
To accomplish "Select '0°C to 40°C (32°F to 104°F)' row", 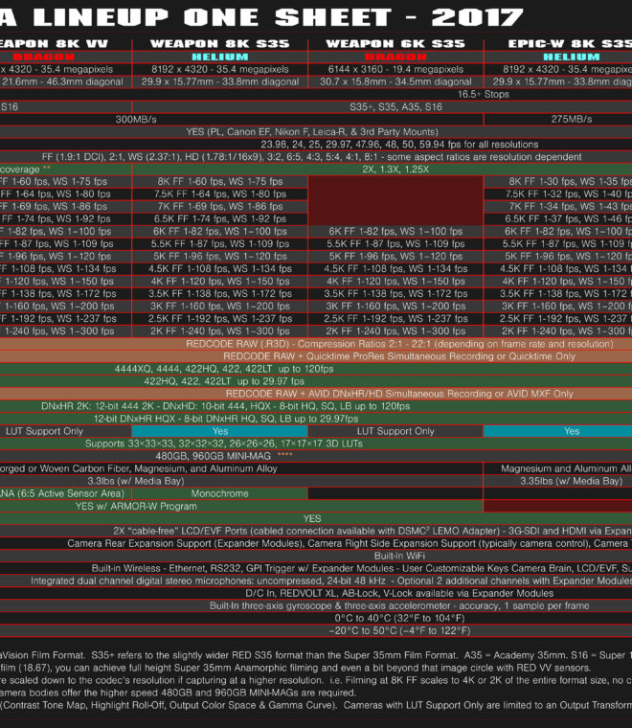I will tap(316, 619).
